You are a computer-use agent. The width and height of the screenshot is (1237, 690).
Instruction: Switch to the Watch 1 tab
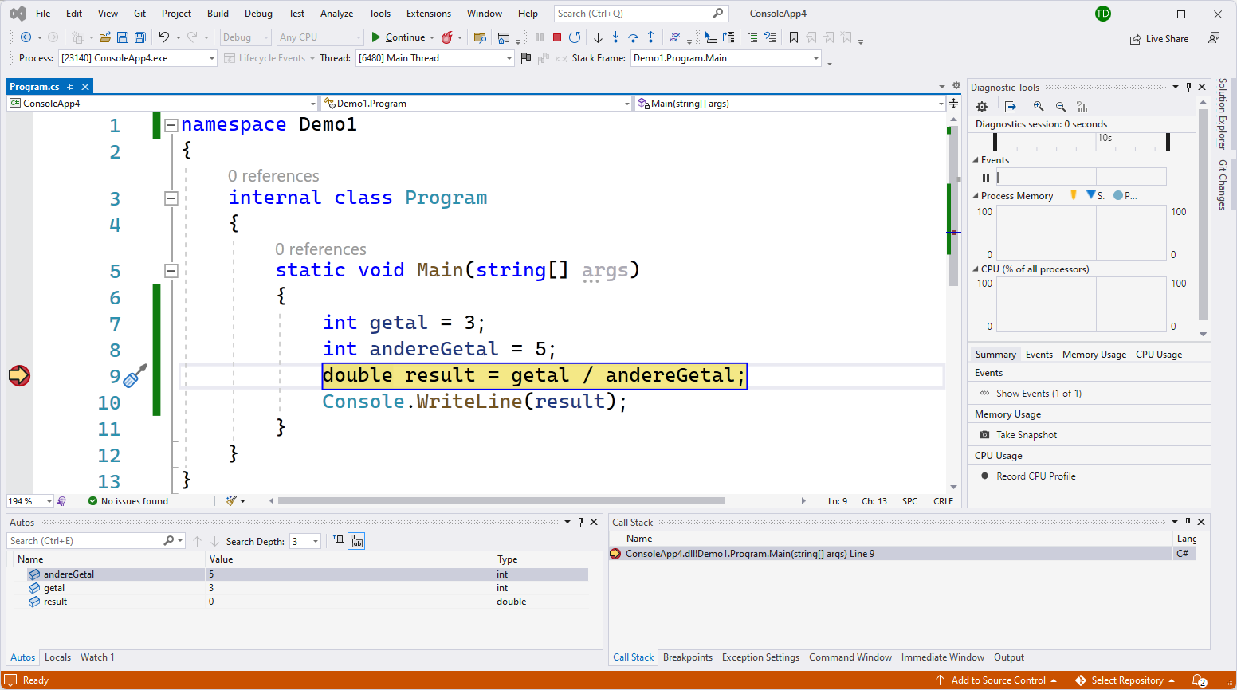click(97, 657)
